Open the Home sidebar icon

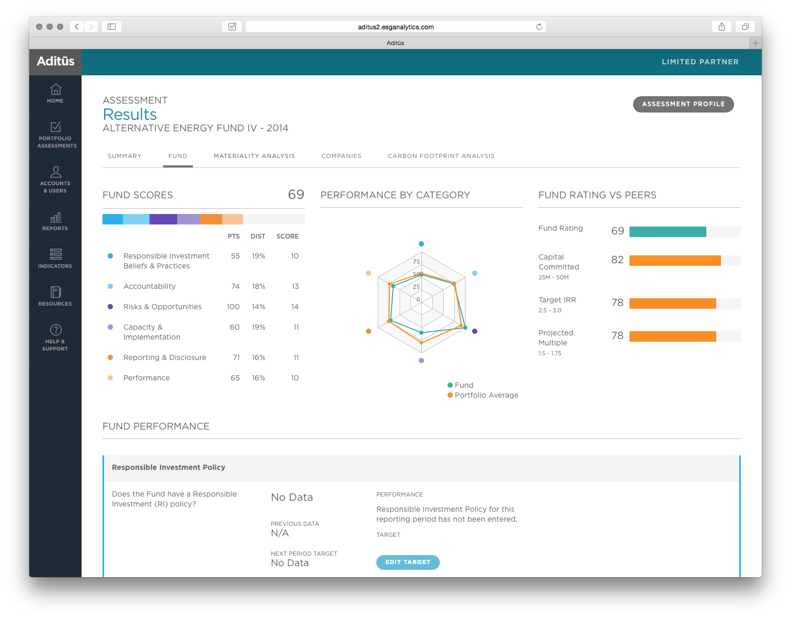[55, 94]
